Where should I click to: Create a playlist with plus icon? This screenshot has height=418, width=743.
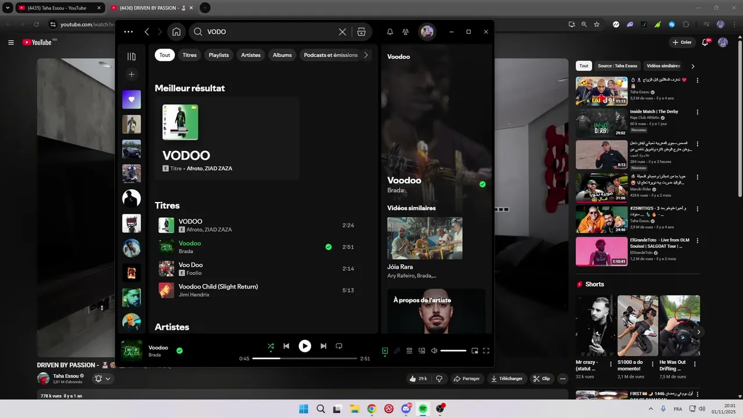tap(132, 74)
